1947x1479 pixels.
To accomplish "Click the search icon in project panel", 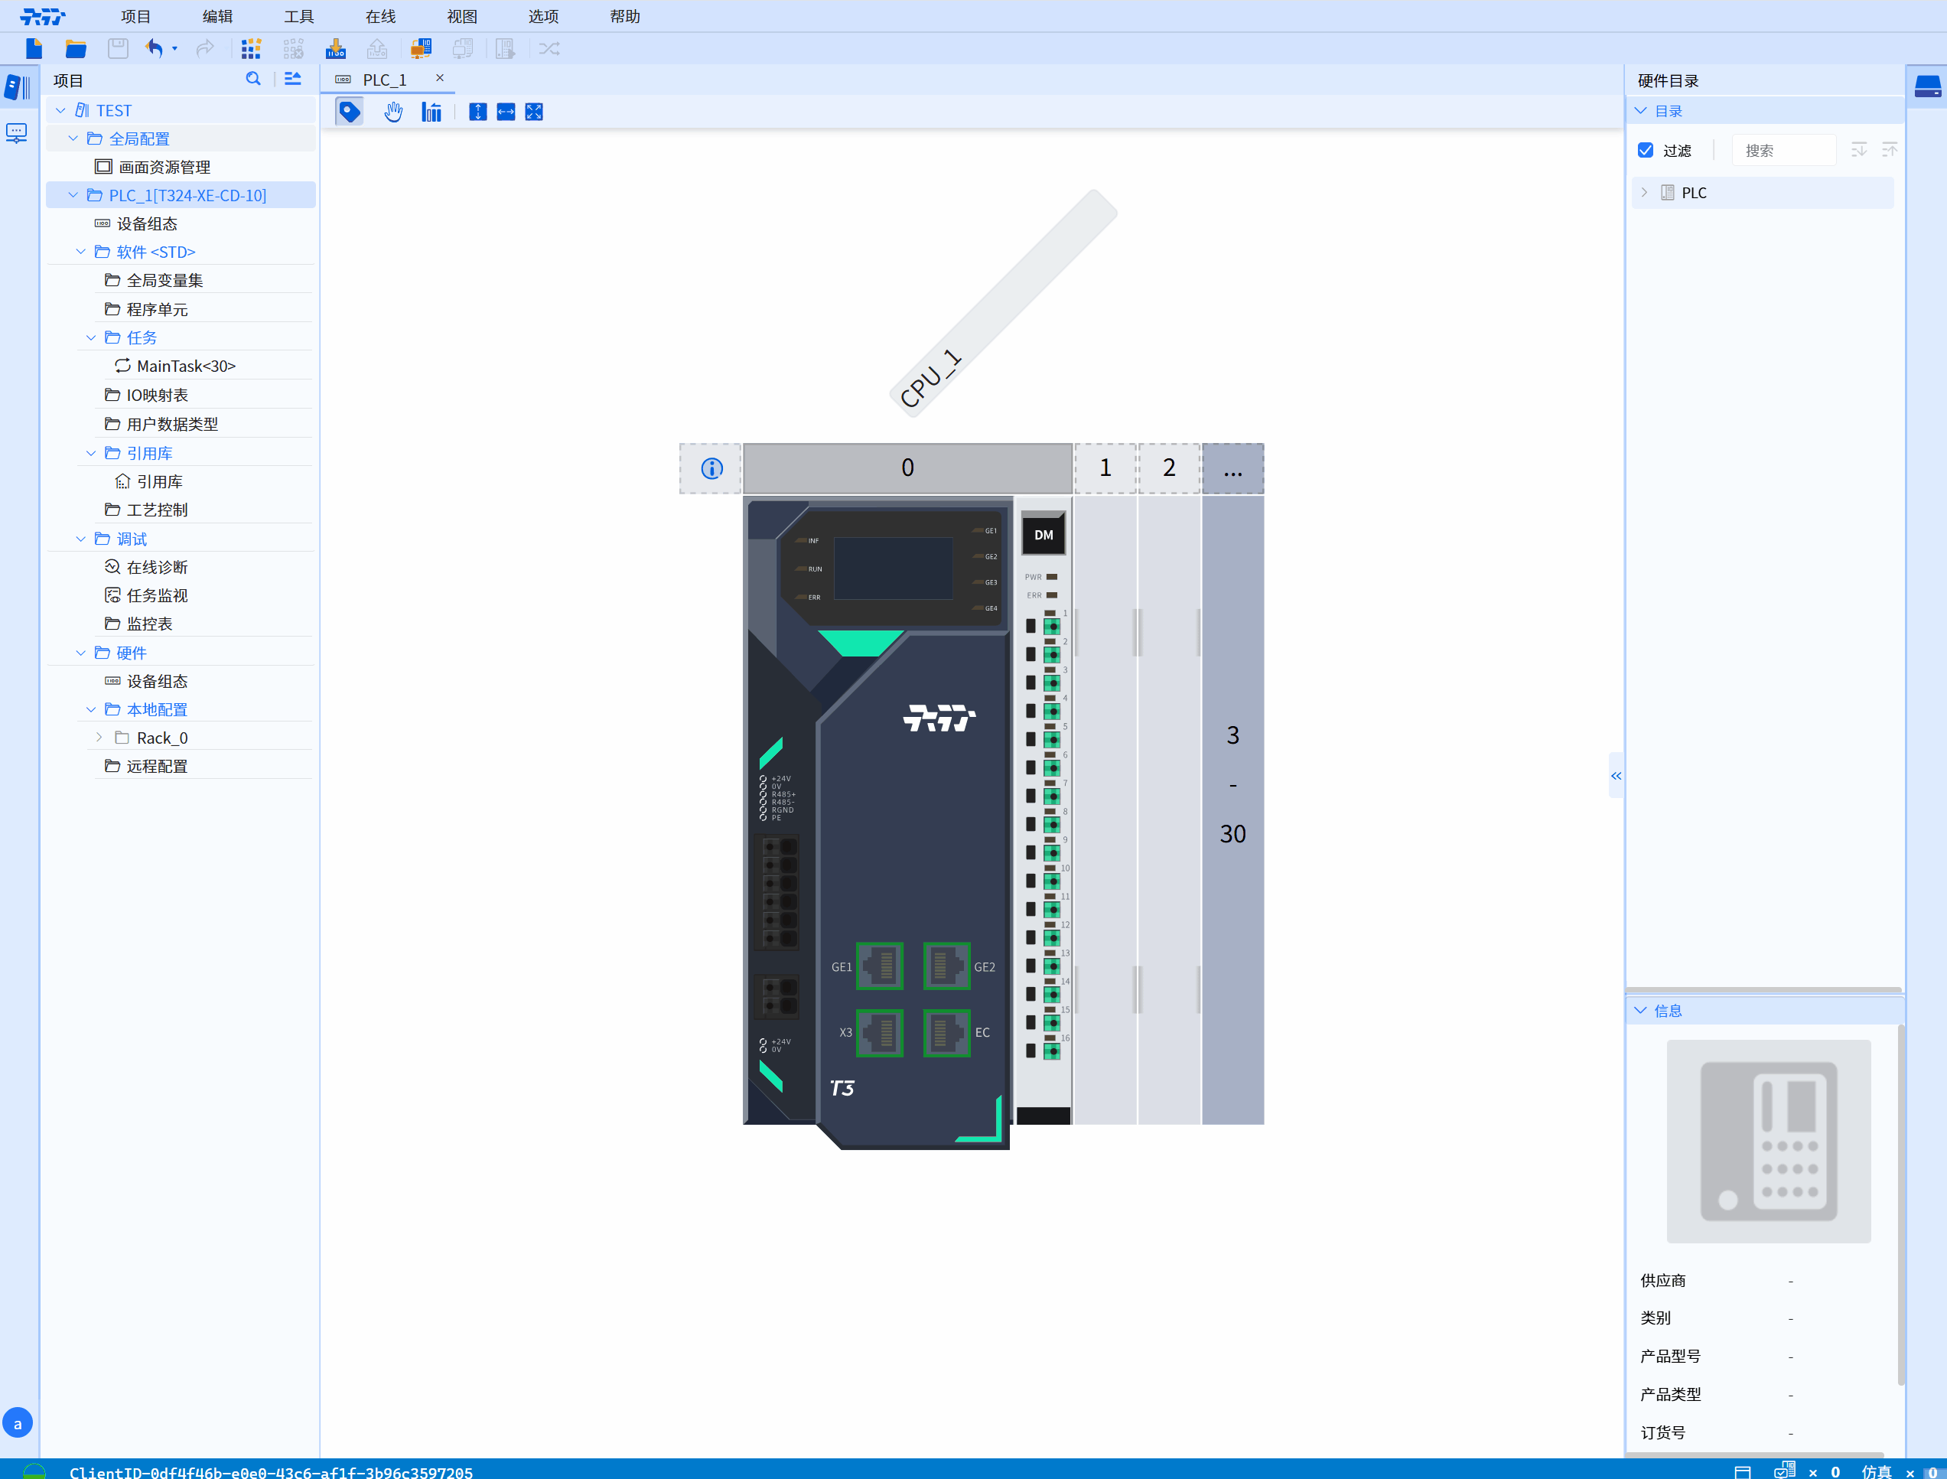I will 253,80.
